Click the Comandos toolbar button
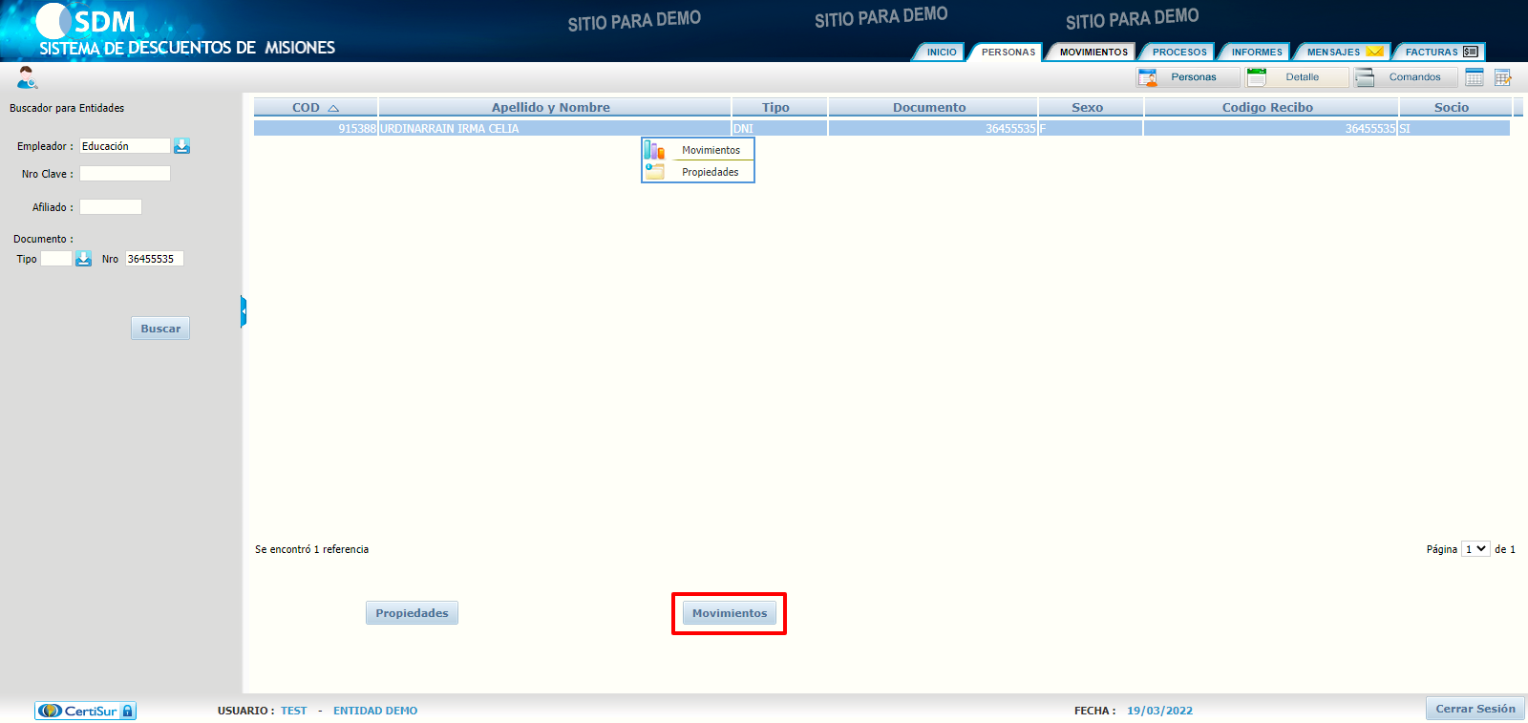 pos(1406,77)
